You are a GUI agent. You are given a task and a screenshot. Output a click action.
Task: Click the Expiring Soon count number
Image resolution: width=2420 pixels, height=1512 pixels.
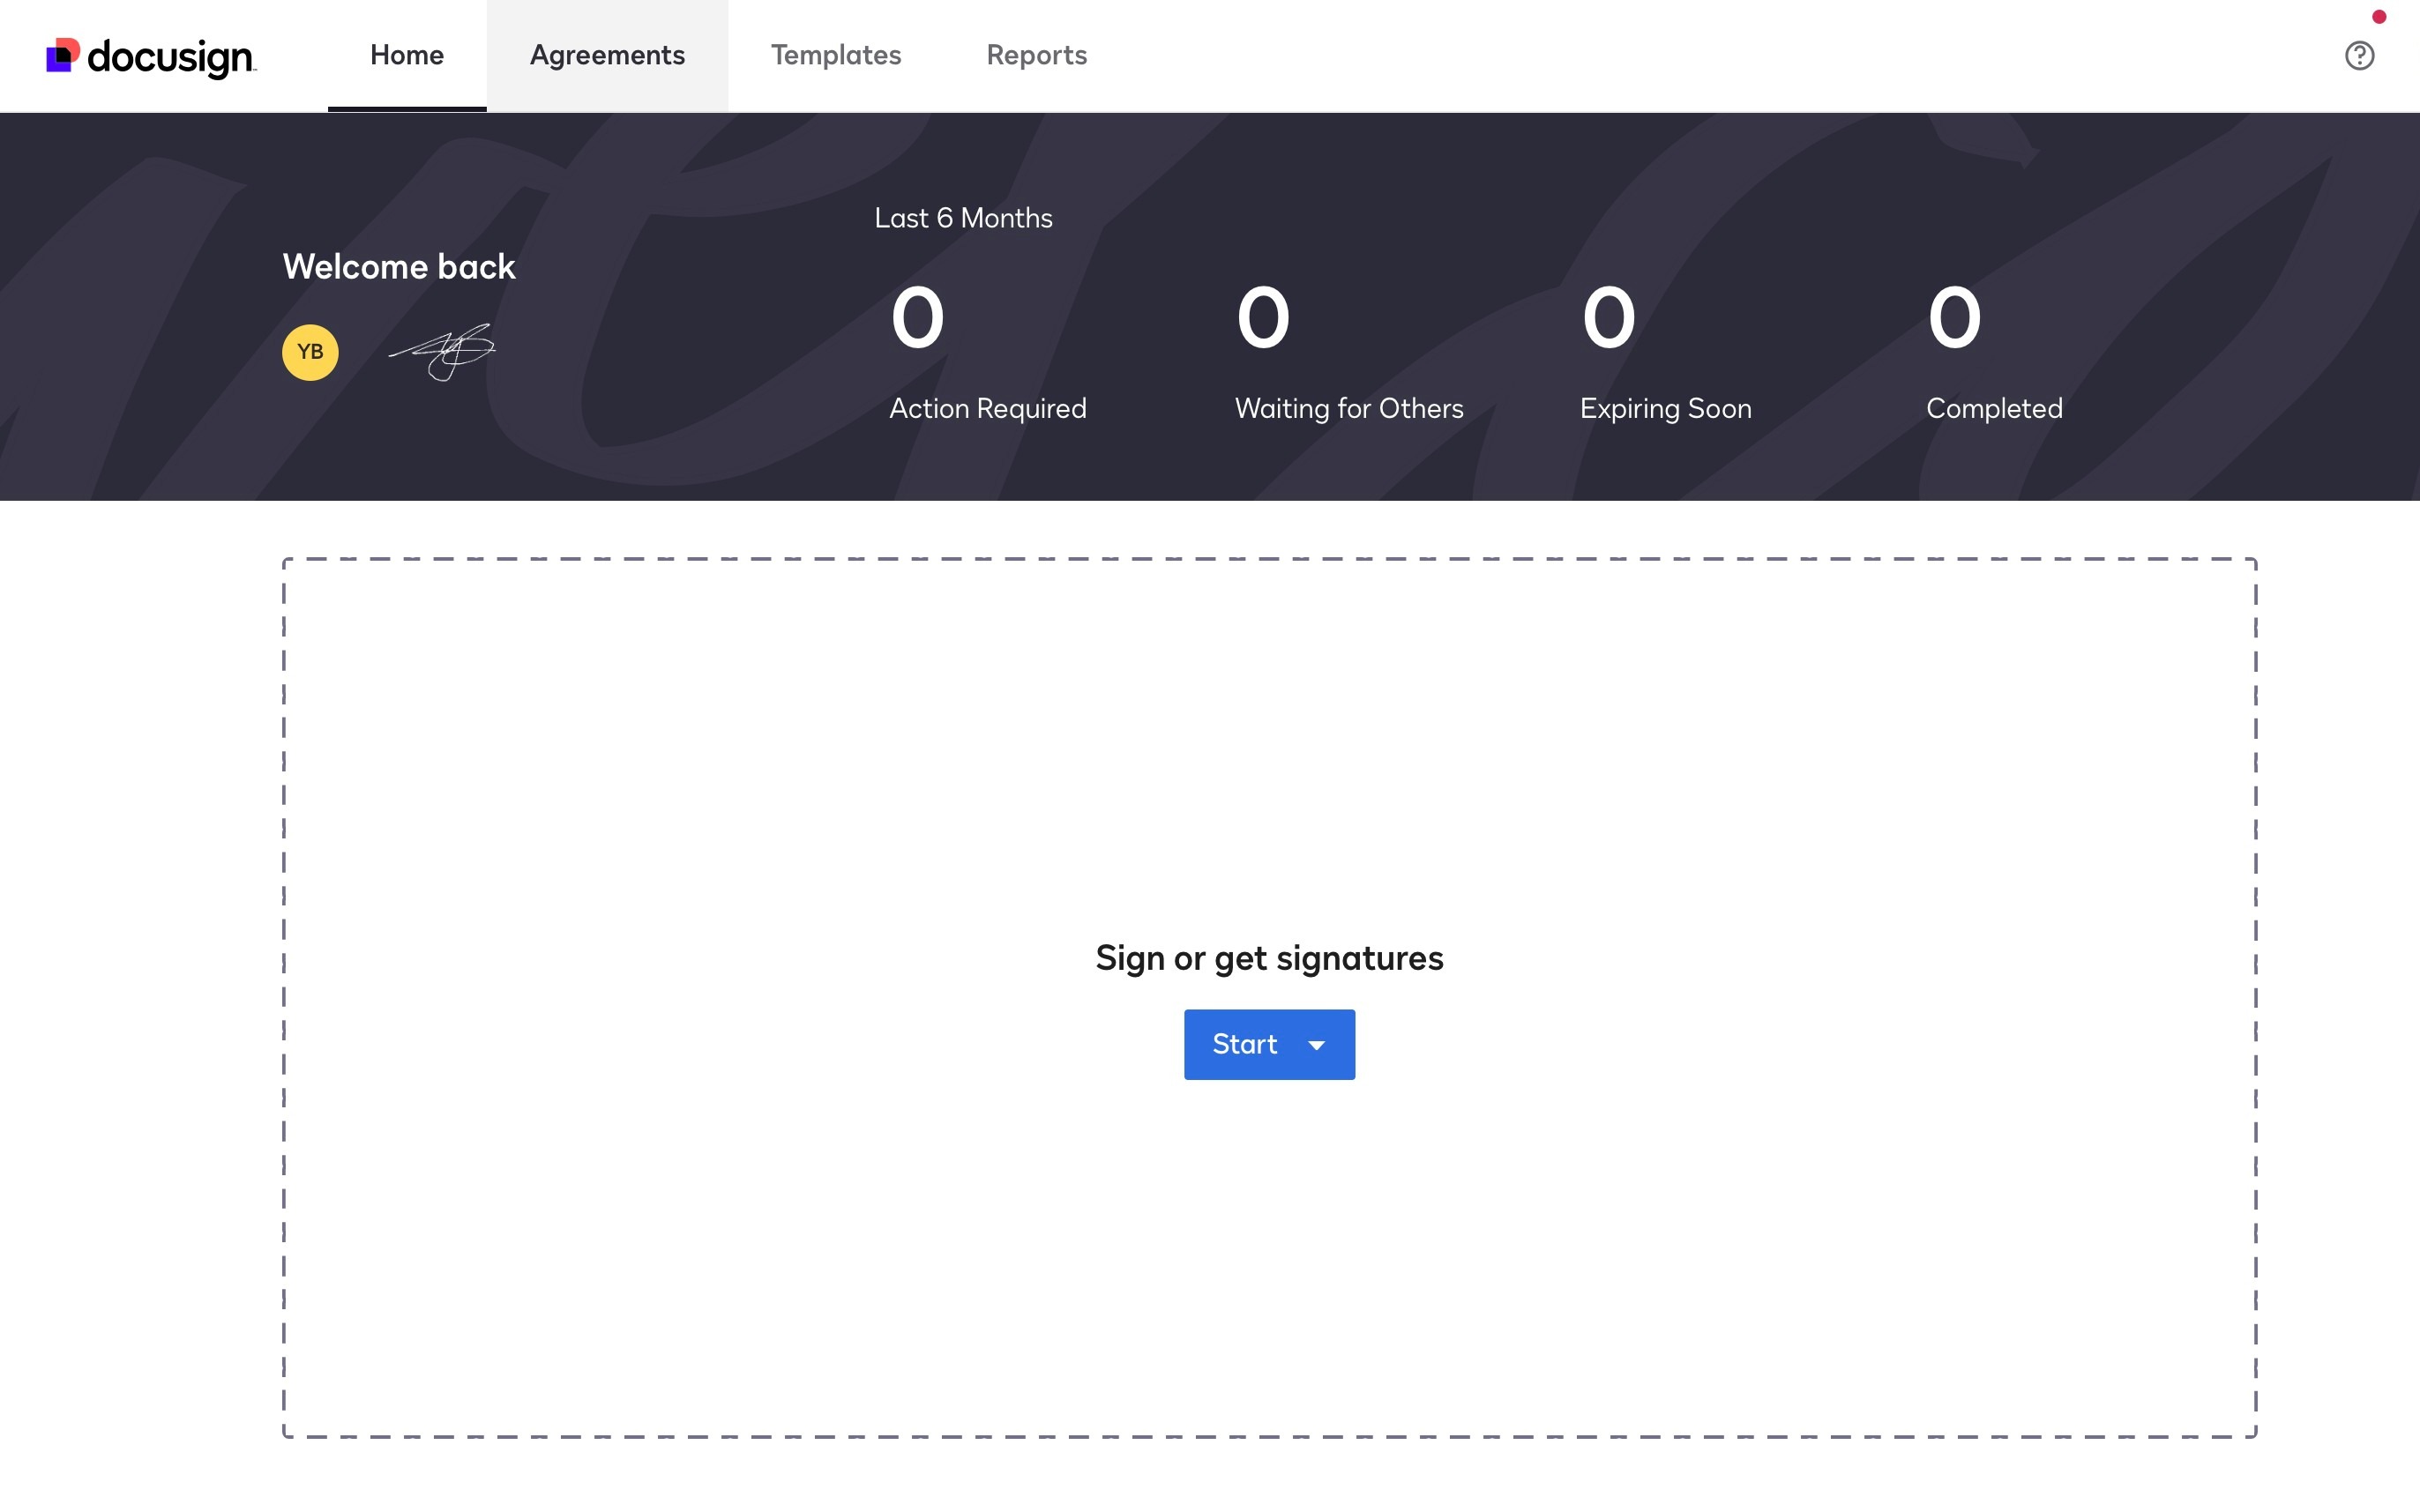[x=1608, y=318]
